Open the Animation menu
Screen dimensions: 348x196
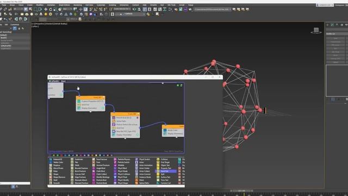pos(51,5)
